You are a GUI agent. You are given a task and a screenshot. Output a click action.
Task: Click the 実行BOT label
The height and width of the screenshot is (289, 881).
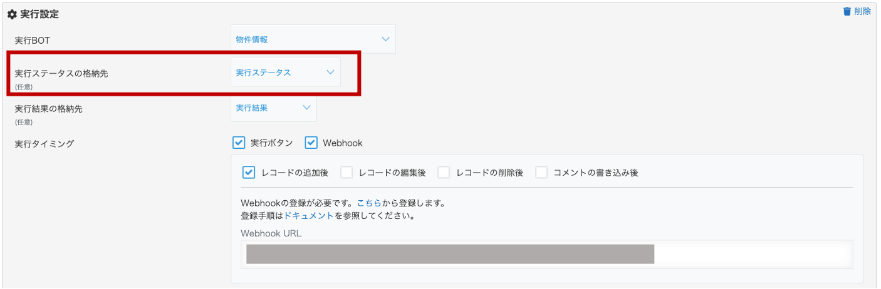coord(32,40)
